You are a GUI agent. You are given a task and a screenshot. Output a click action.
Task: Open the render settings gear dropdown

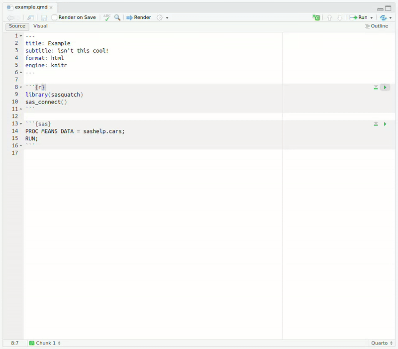pyautogui.click(x=162, y=17)
